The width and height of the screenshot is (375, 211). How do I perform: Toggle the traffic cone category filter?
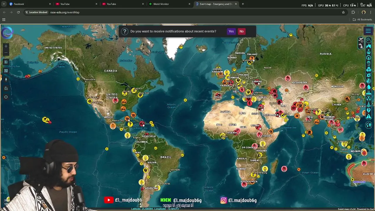tap(369, 104)
